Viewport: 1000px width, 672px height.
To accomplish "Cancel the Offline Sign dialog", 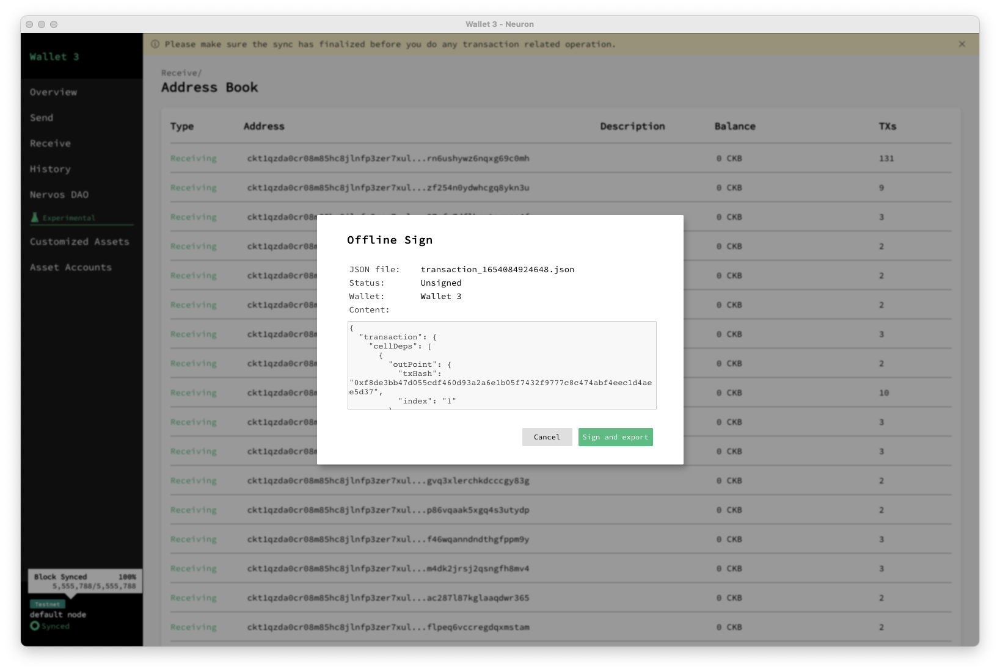I will point(547,436).
